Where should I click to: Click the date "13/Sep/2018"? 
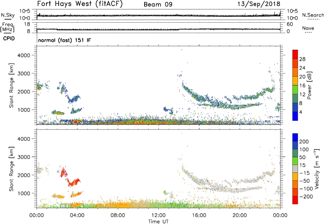259,4
